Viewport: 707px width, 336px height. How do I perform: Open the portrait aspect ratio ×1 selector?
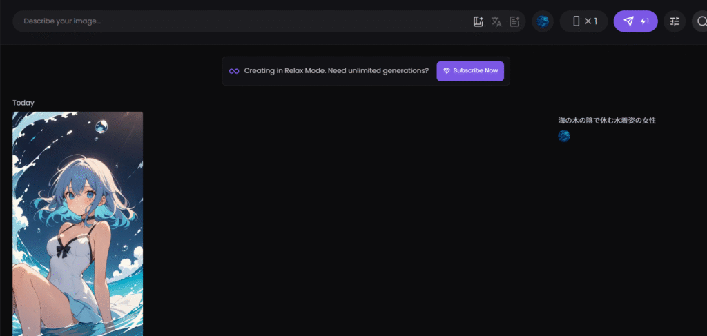click(x=584, y=21)
